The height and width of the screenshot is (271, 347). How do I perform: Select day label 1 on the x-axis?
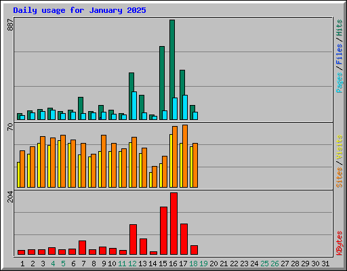coord(22,264)
